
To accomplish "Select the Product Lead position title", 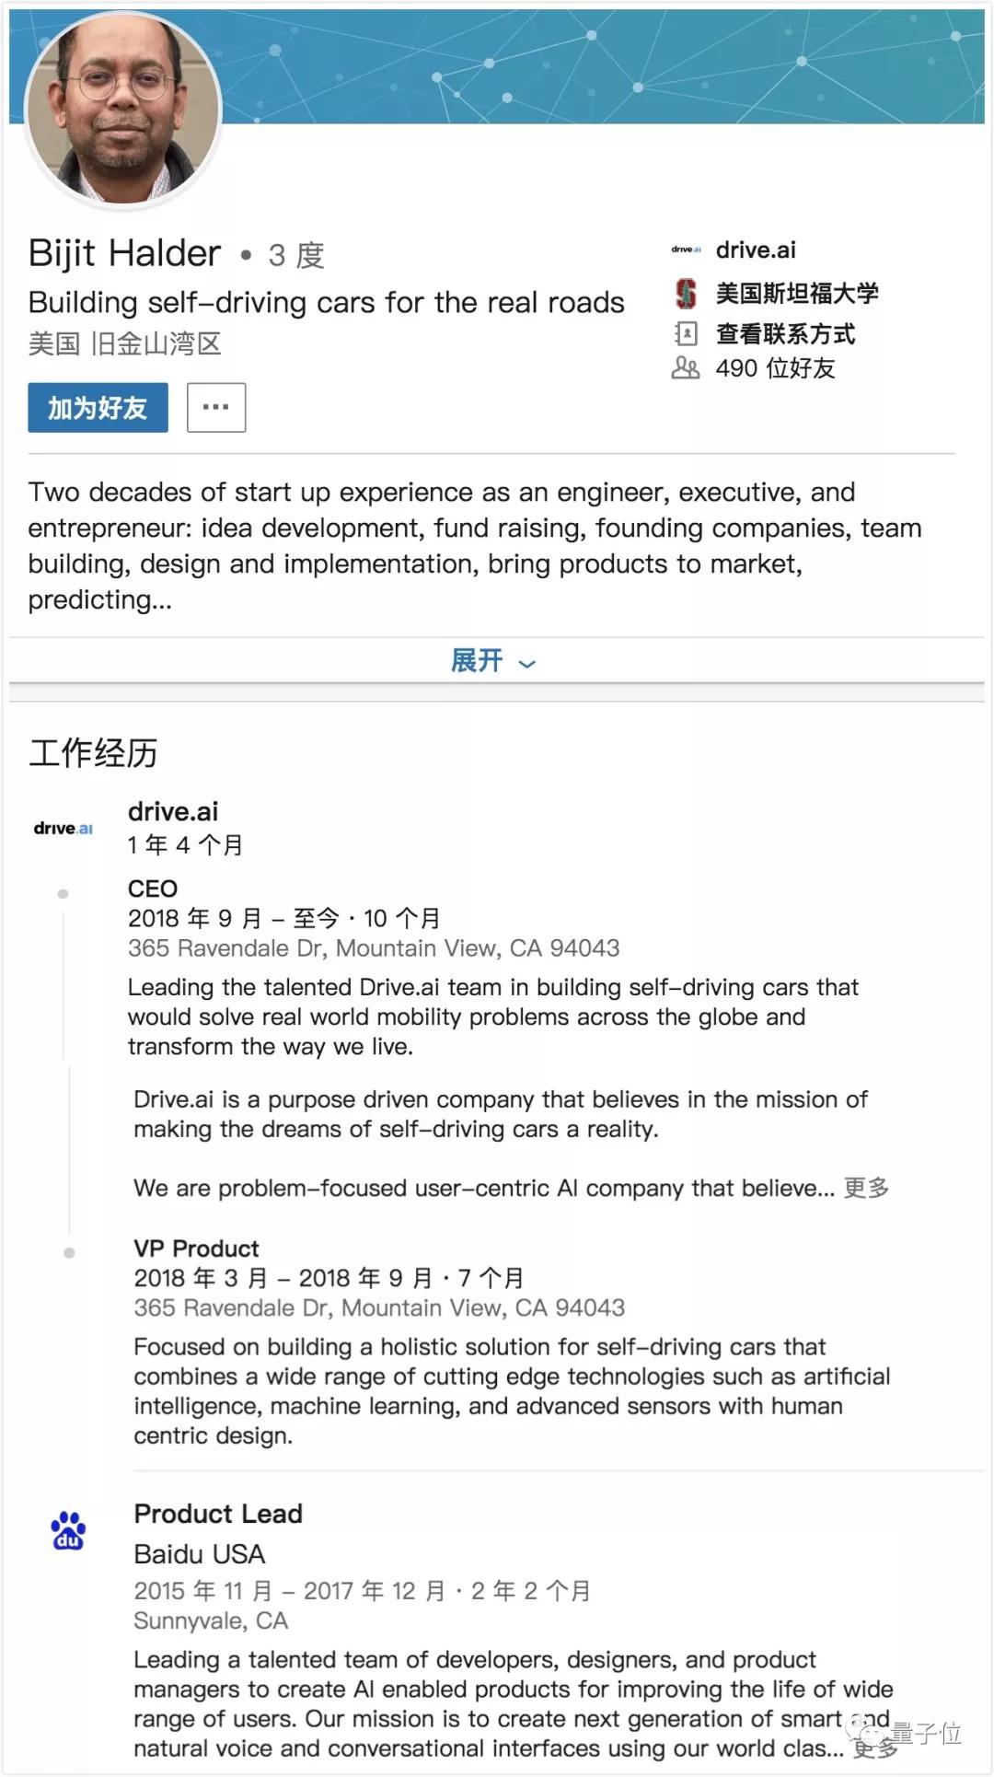I will [x=218, y=1514].
